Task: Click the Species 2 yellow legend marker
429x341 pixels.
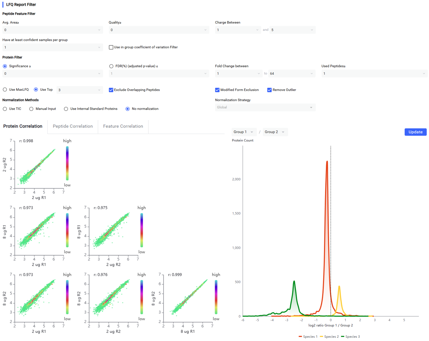Action: tap(321, 337)
